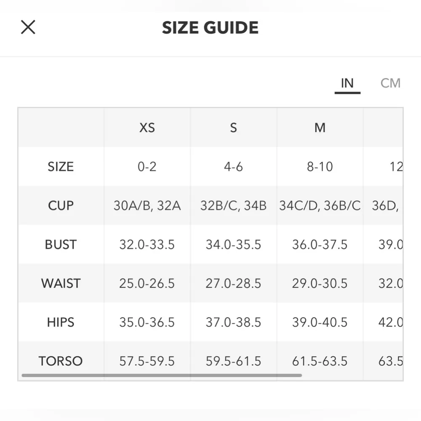Switch units to the CM tab
The width and height of the screenshot is (421, 421).
(390, 83)
